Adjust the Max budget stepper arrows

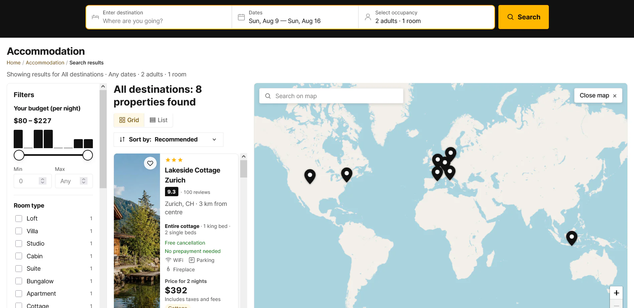(x=84, y=181)
